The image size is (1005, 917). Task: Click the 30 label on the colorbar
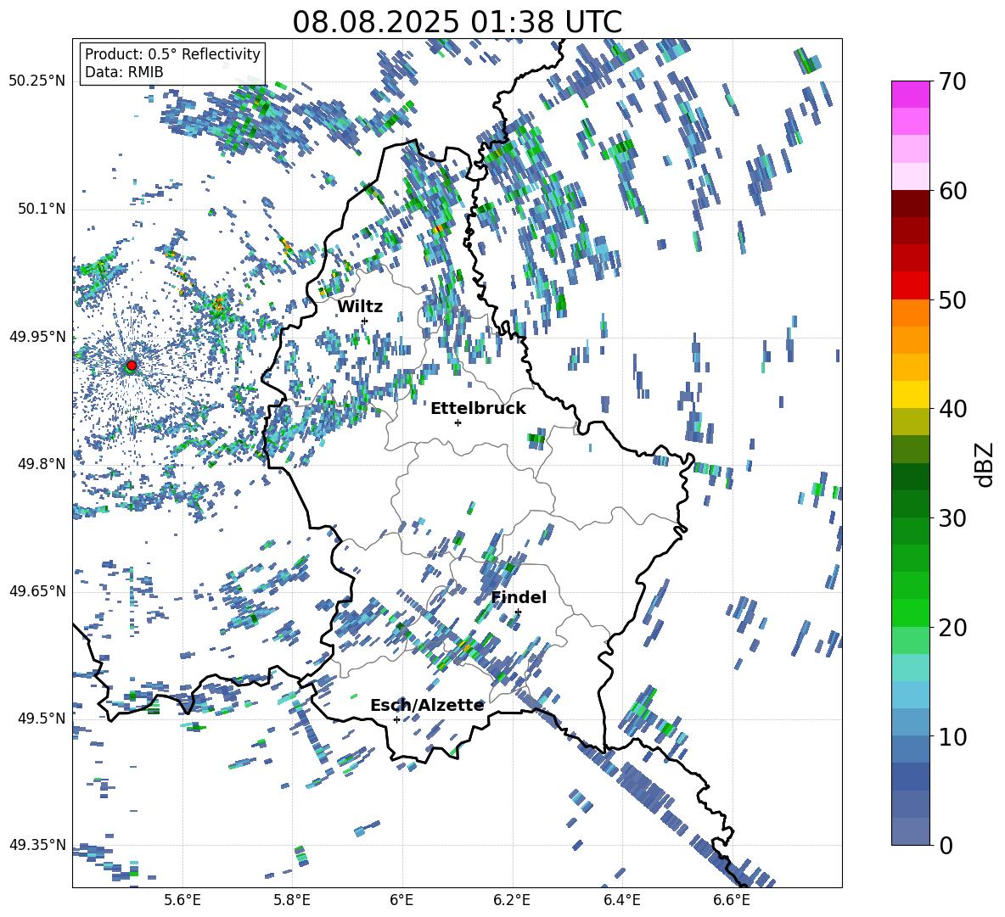(952, 518)
